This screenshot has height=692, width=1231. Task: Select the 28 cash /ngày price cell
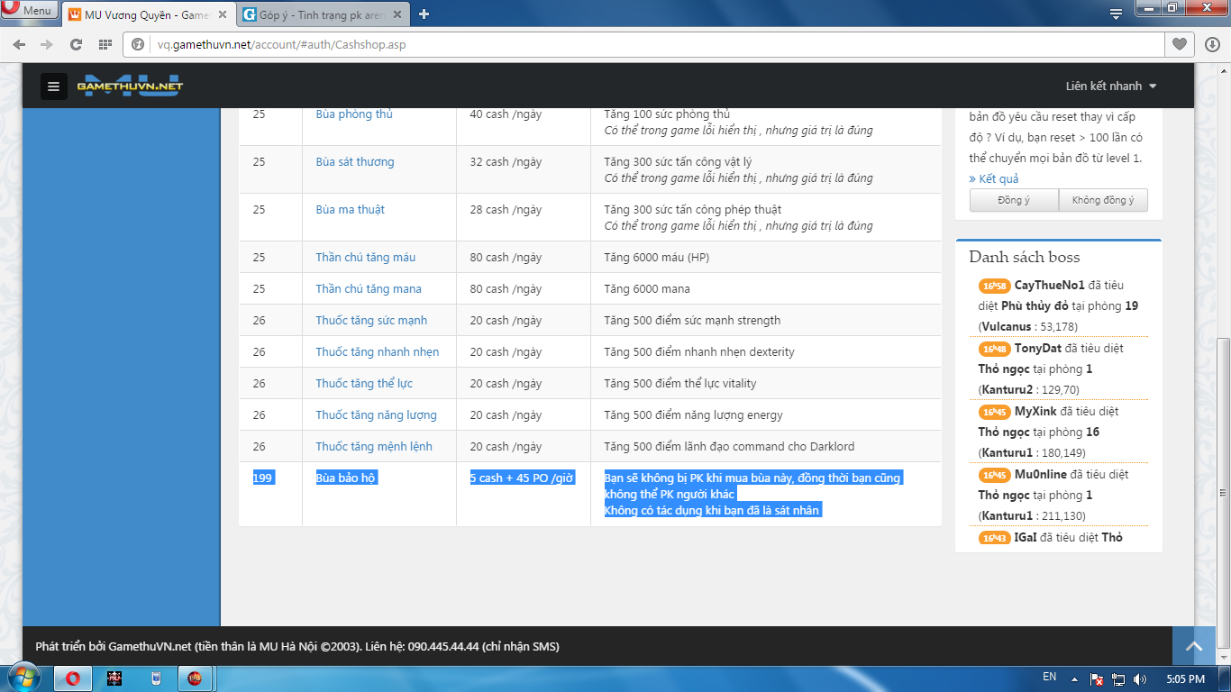[x=506, y=210]
